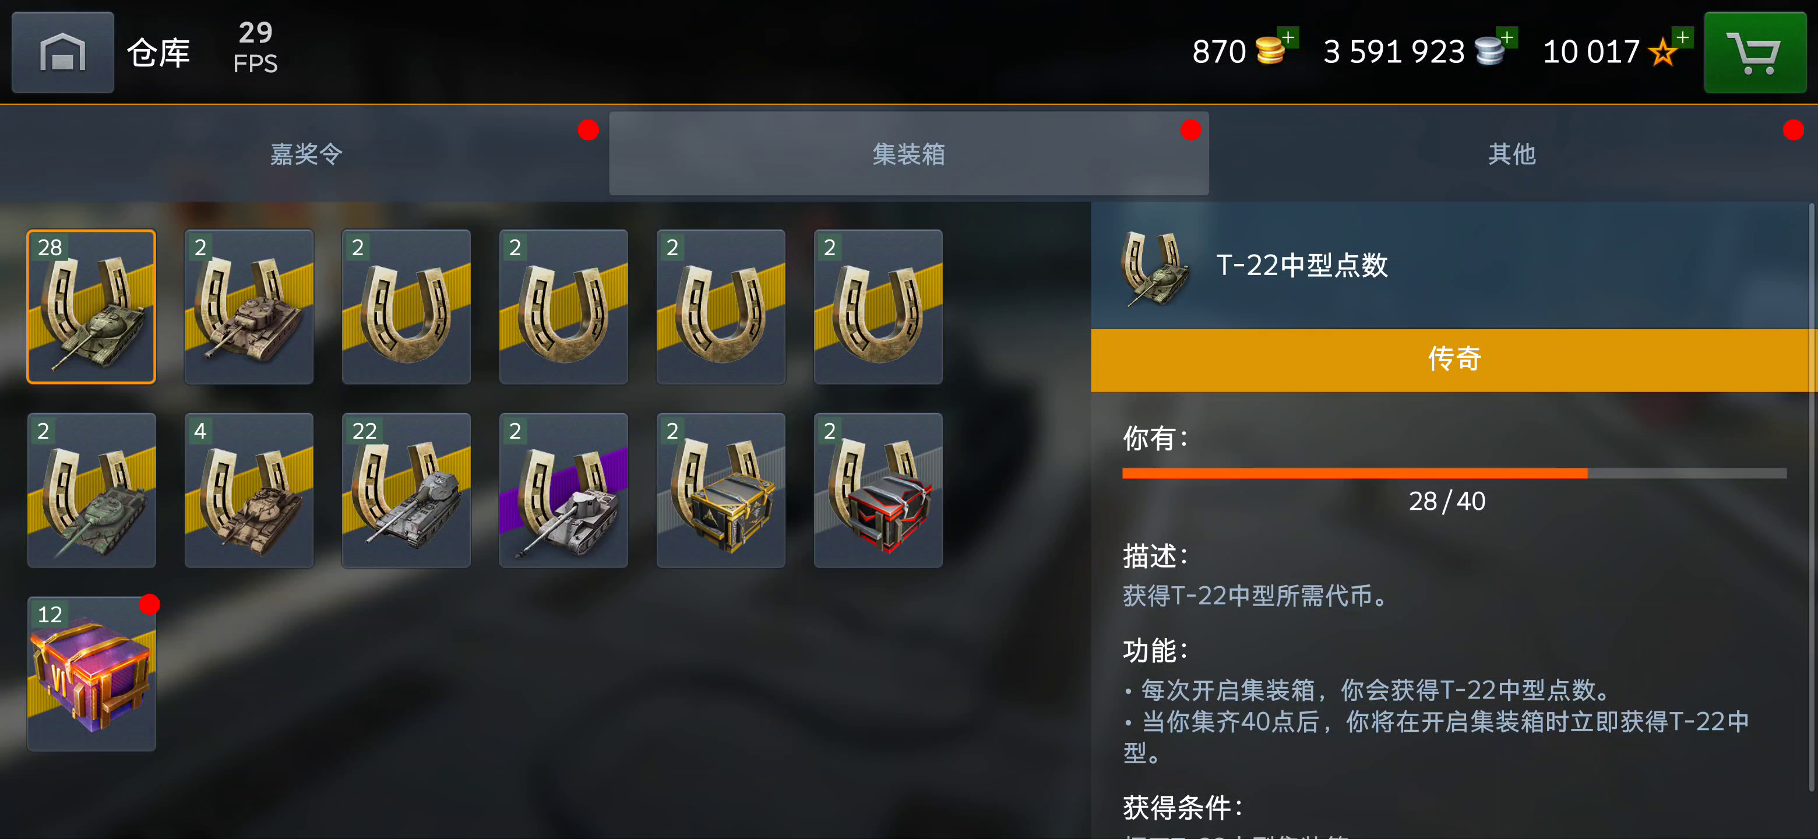Switch to the 其他 tab
Image resolution: width=1818 pixels, height=839 pixels.
click(1512, 153)
